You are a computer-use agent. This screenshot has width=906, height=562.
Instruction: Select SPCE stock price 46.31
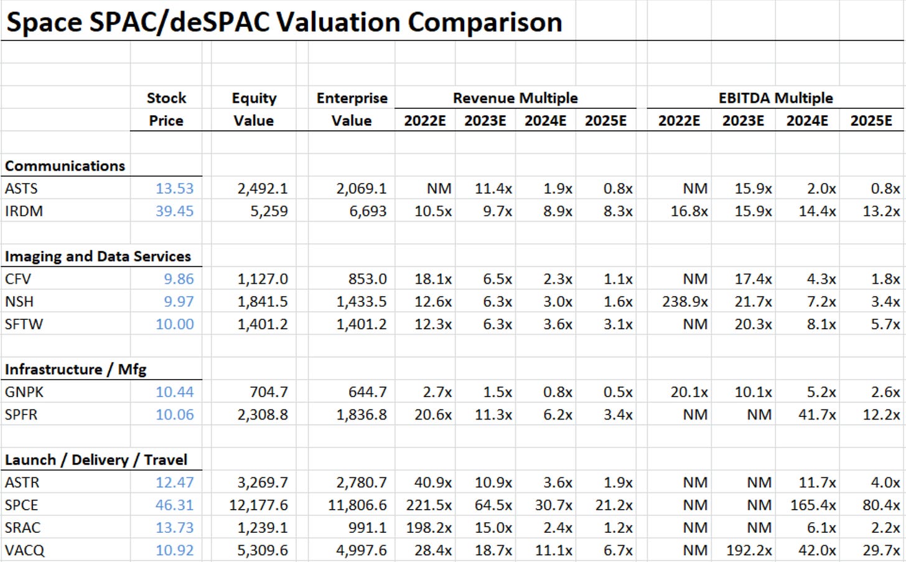[x=174, y=505]
